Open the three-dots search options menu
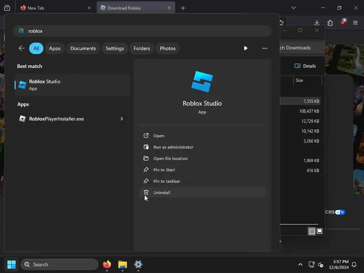The image size is (364, 273). pyautogui.click(x=264, y=48)
